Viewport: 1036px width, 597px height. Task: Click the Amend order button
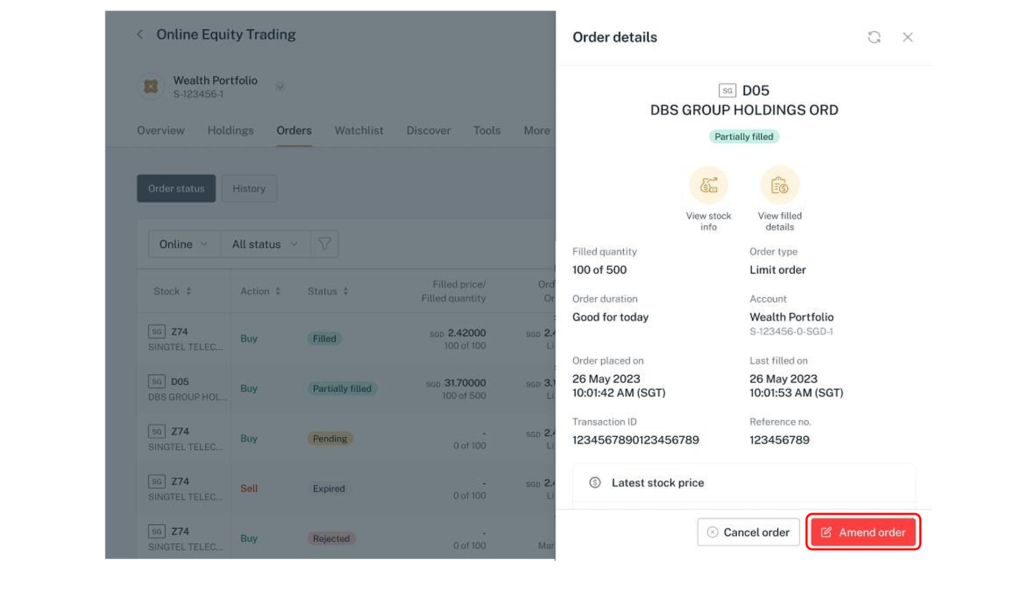coord(863,532)
